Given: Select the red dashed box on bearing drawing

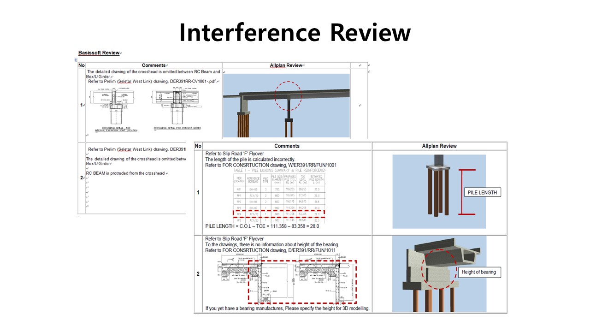Looking at the screenshot, I should coord(302,282).
